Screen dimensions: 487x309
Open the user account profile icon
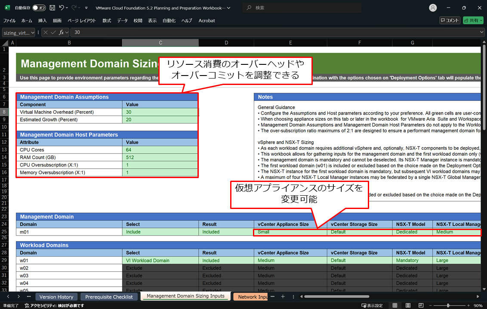433,8
